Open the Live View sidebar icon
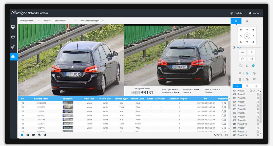 [x=13, y=27]
